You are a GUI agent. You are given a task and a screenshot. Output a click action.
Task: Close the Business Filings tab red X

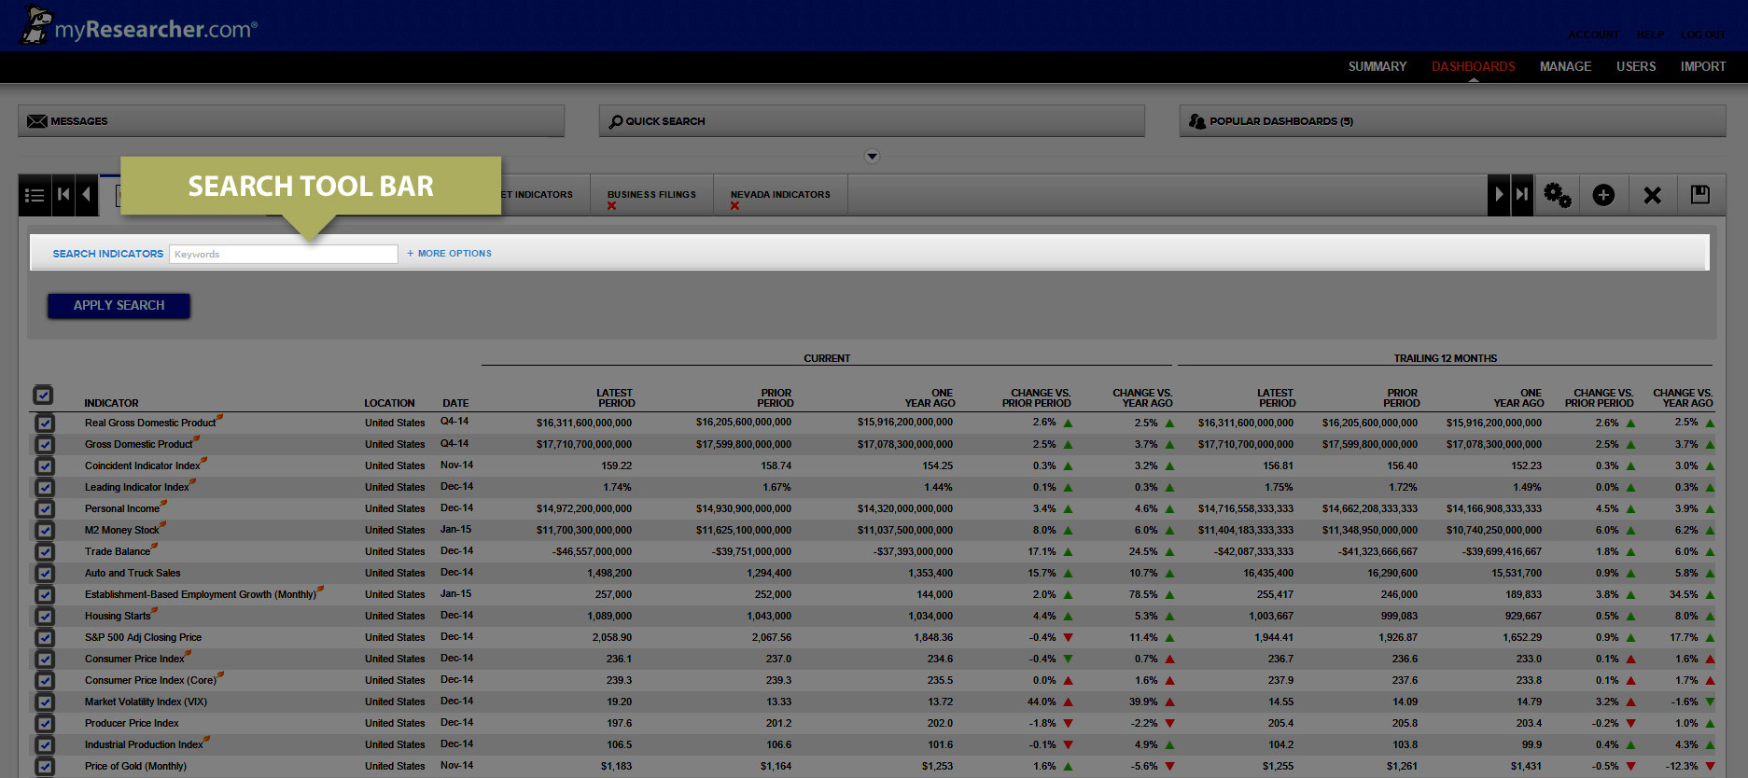(611, 206)
